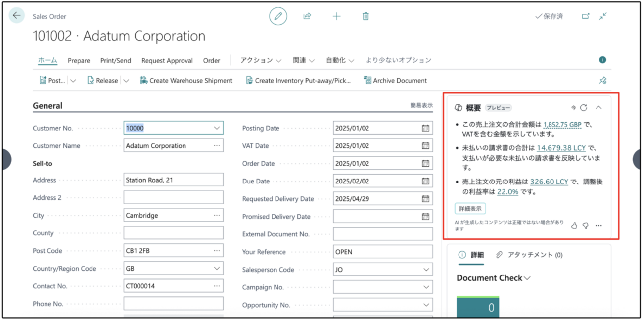Click the thumbs down feedback icon
Screen dimensions: 643x321
[x=586, y=226]
